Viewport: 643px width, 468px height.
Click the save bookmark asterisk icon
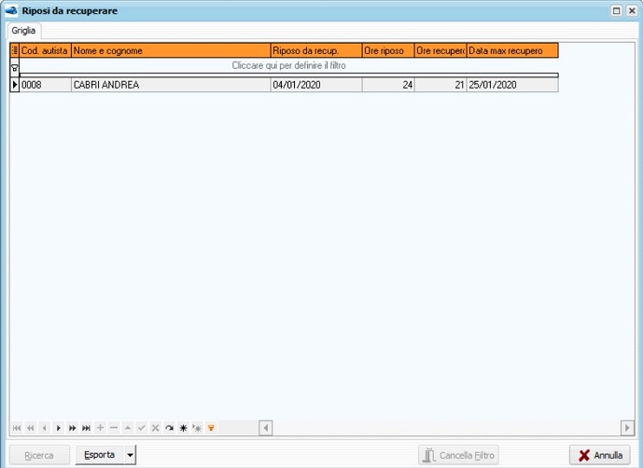coord(183,428)
